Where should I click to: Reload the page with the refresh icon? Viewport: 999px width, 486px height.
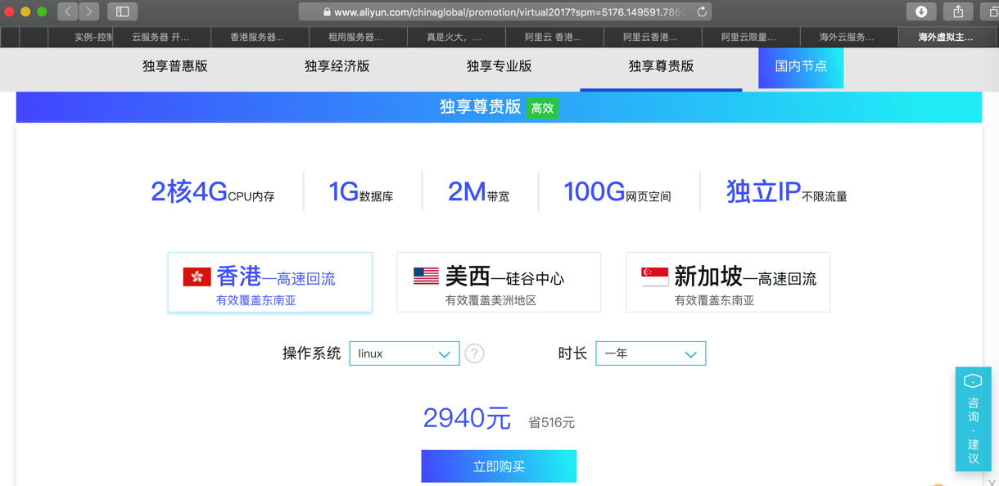702,11
